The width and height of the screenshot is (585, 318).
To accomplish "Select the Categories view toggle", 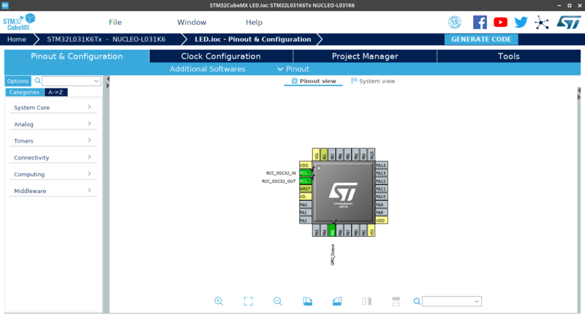I will point(24,92).
